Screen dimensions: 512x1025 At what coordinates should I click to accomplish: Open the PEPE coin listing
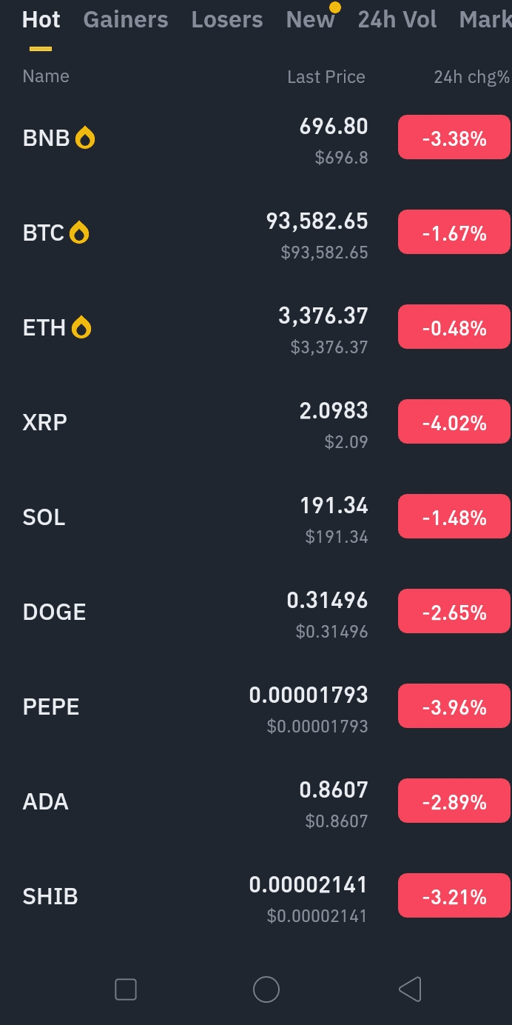point(51,707)
